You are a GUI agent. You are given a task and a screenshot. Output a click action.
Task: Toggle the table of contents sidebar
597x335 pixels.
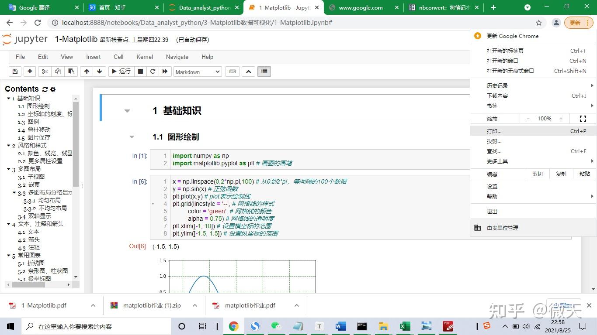[x=264, y=71]
